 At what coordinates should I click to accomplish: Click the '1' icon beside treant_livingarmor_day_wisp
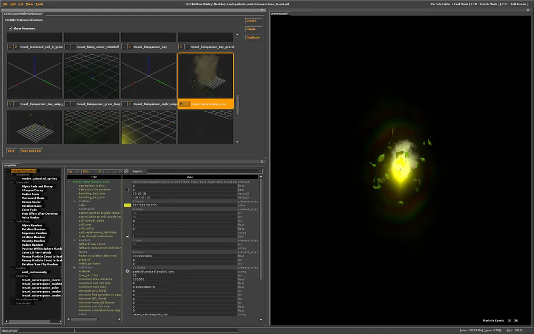[x=10, y=104]
